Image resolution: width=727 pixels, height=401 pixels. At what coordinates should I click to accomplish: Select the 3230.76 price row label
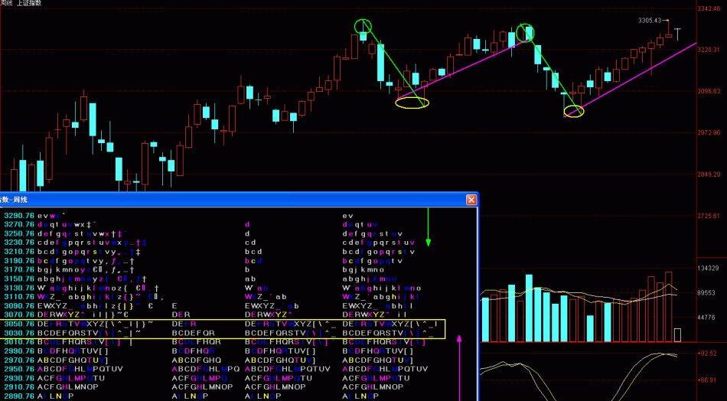tap(19, 243)
